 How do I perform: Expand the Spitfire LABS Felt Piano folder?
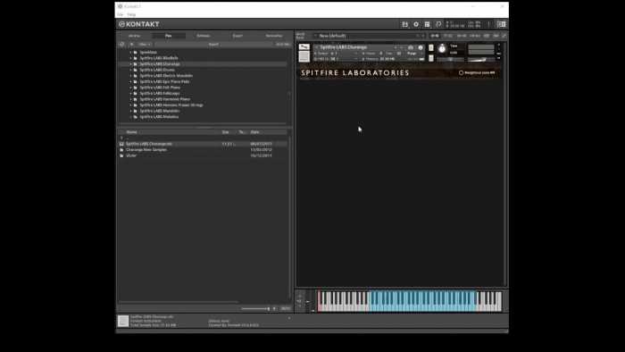pos(130,88)
